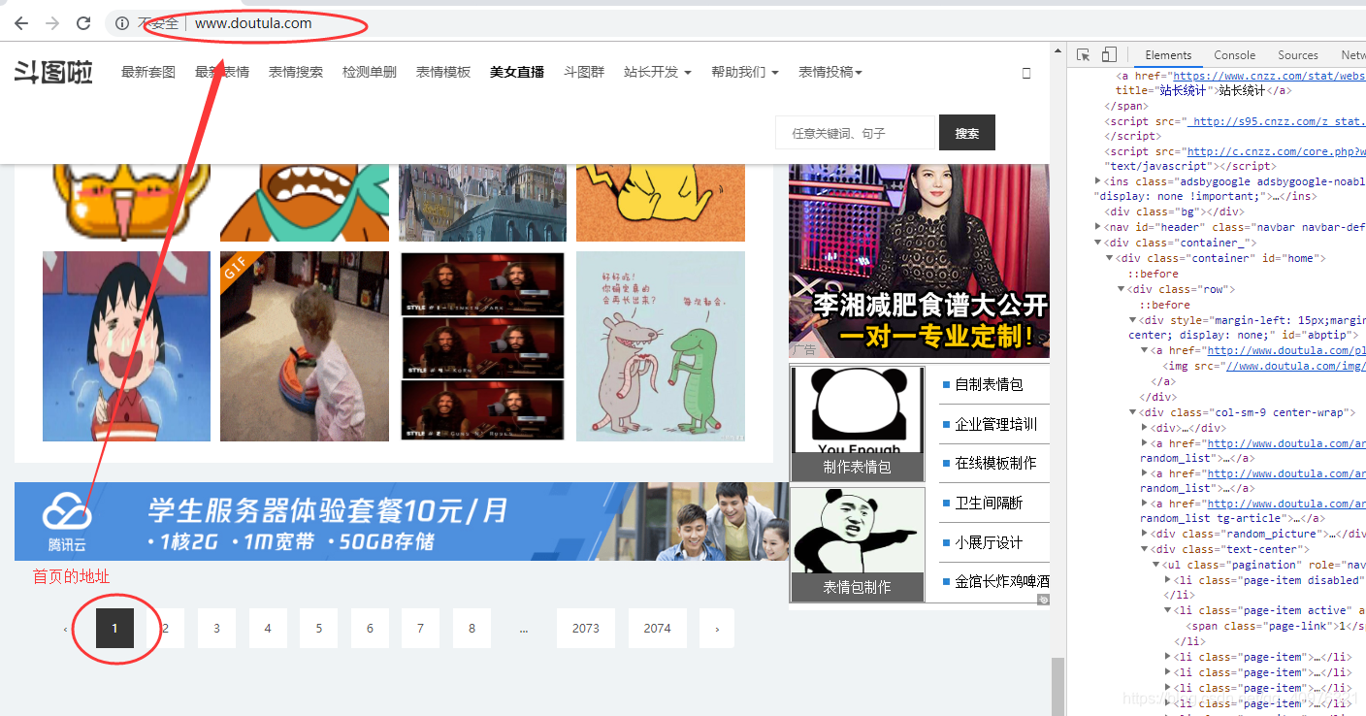
Task: Toggle the DevTools device toolbar icon
Action: pos(1109,55)
